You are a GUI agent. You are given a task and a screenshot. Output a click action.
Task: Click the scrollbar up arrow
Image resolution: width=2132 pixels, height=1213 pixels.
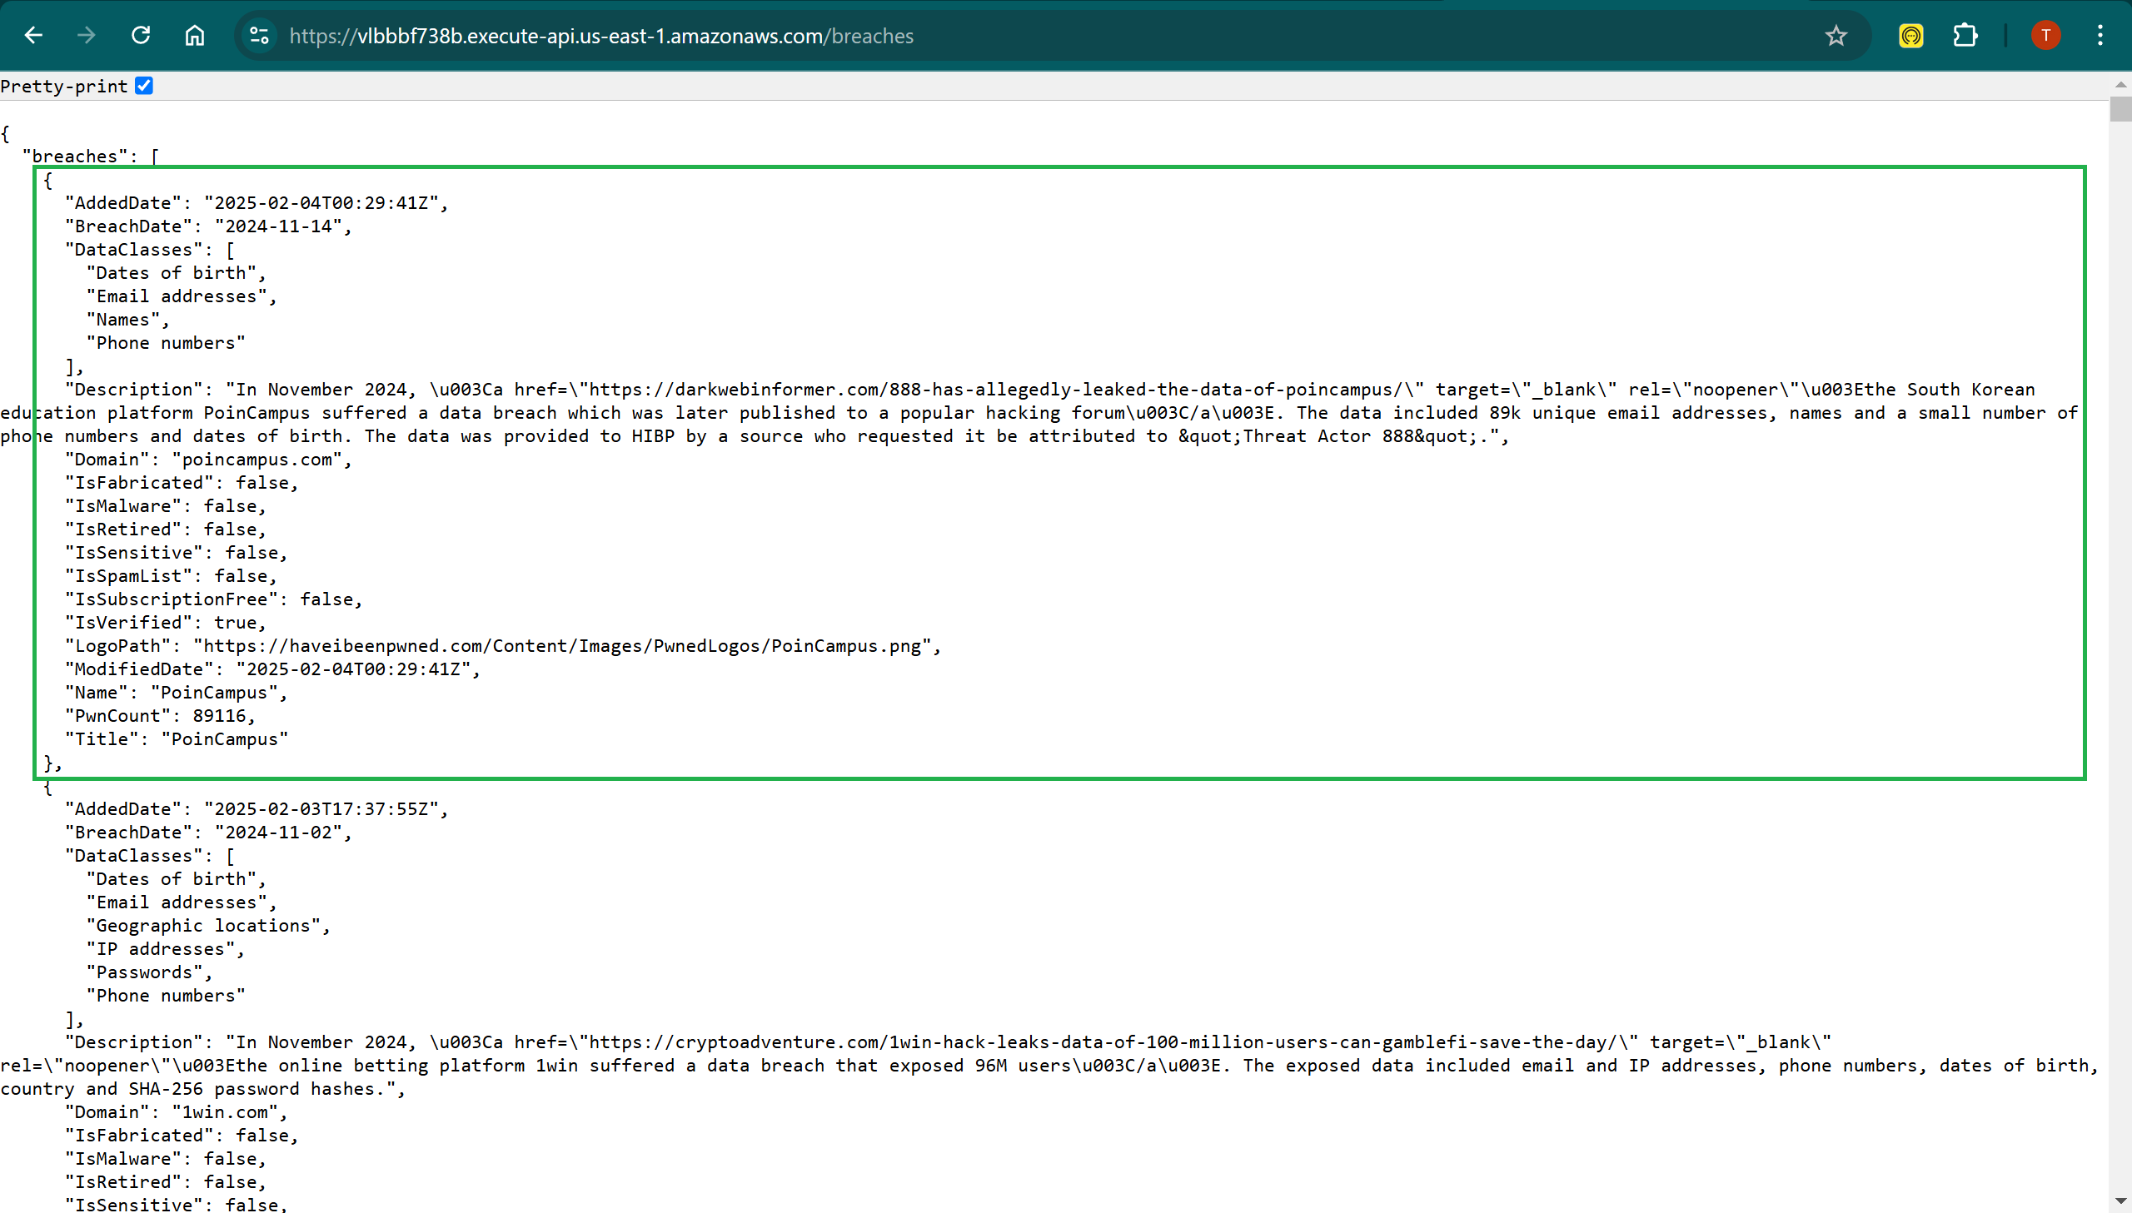tap(2120, 85)
